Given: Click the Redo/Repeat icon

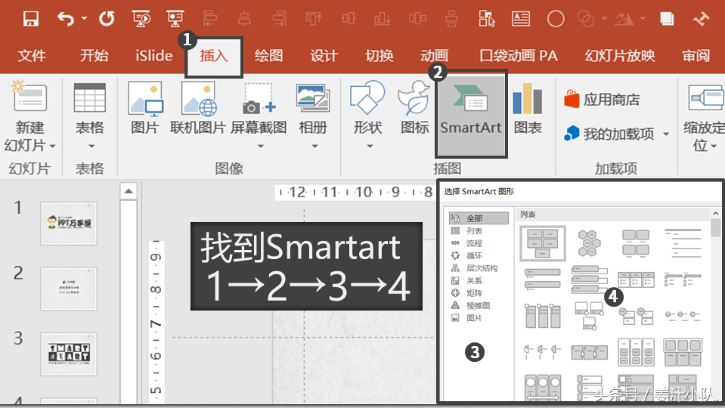Looking at the screenshot, I should (x=107, y=19).
